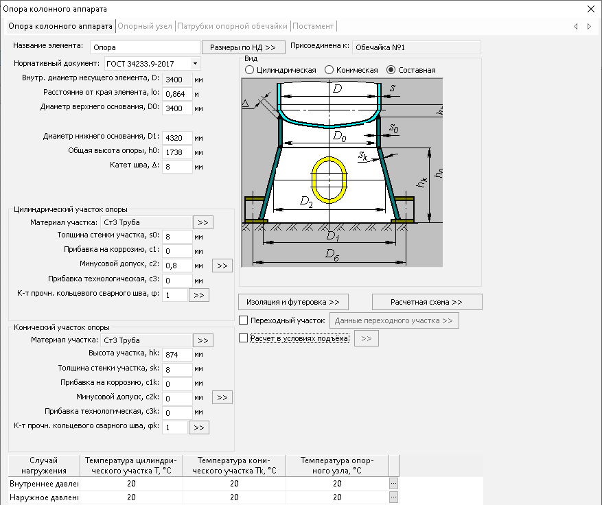Image resolution: width=602 pixels, height=505 pixels.
Task: Edit Толщина стенки участка s0 field
Action: click(x=177, y=237)
